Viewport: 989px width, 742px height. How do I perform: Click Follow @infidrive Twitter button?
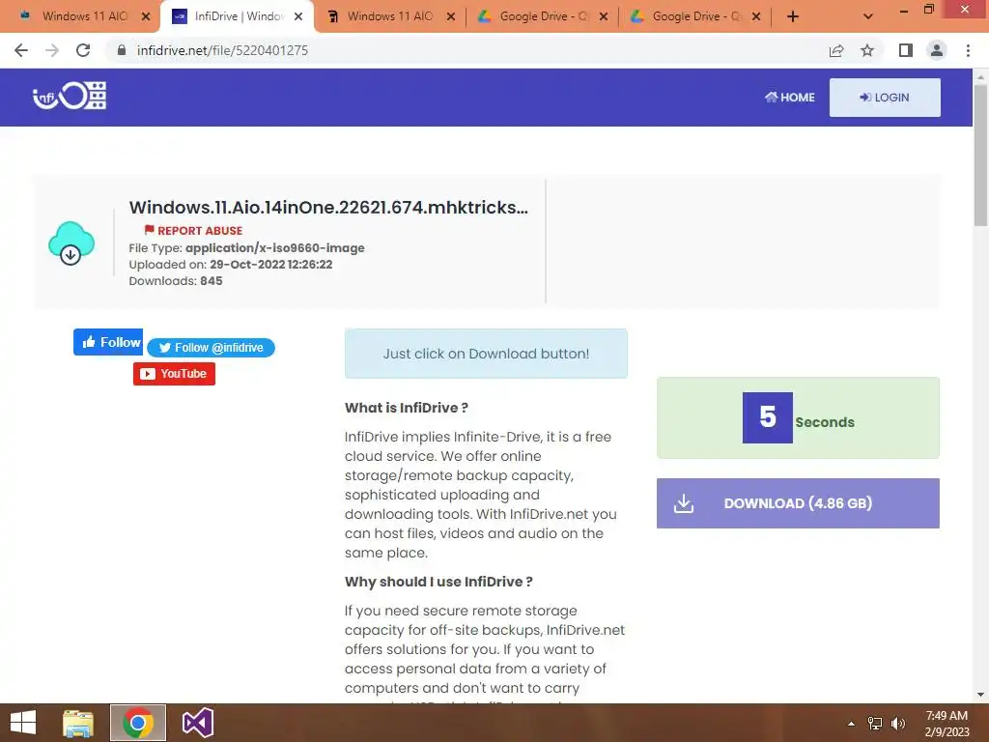[211, 348]
